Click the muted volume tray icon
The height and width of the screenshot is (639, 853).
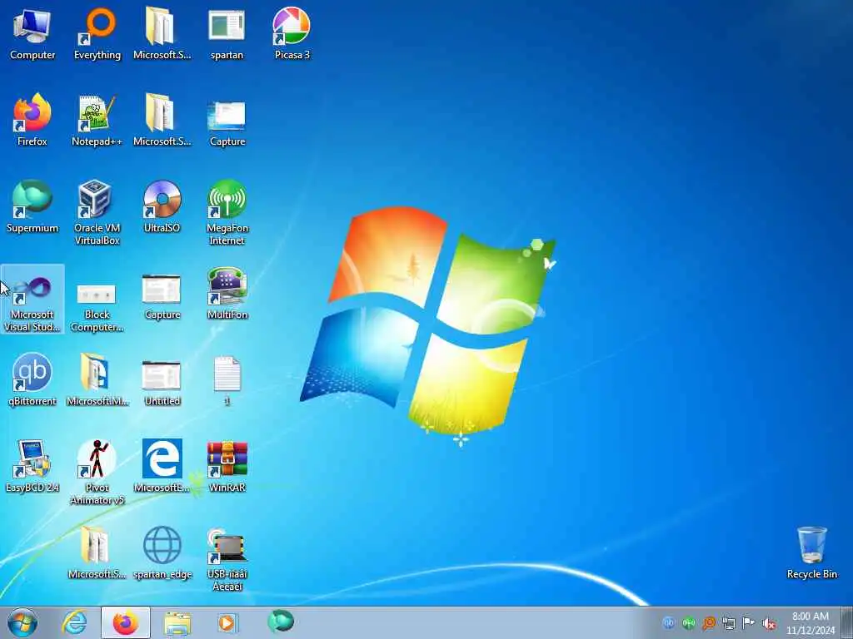click(769, 624)
